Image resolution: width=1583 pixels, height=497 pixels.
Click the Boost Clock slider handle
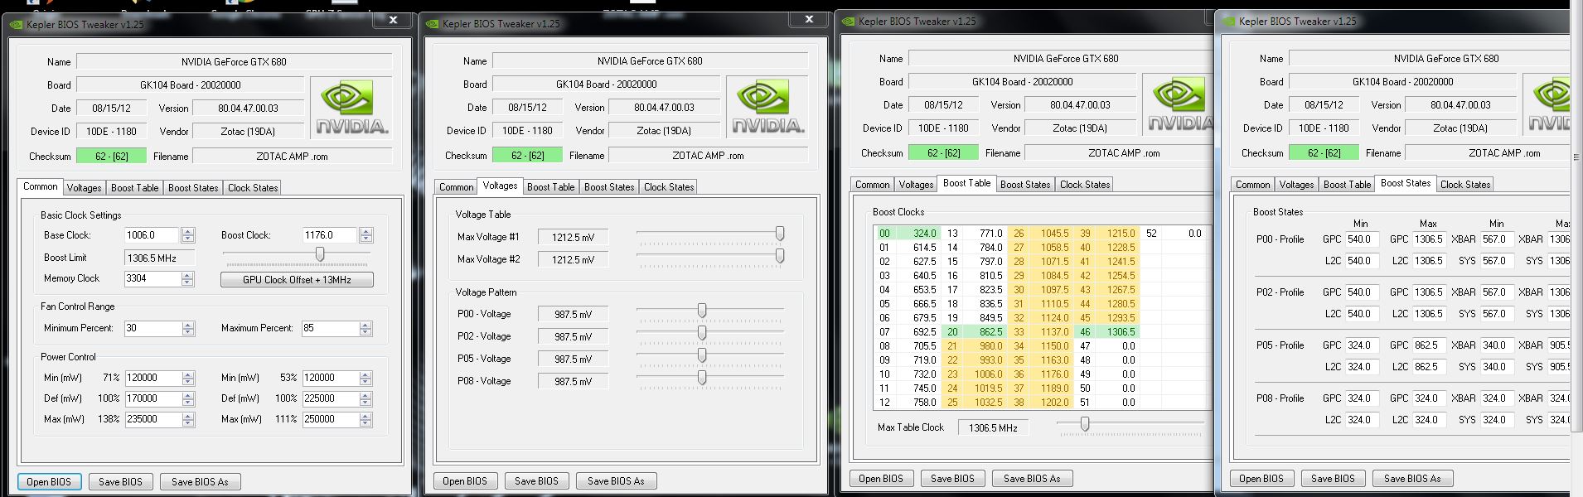(320, 254)
